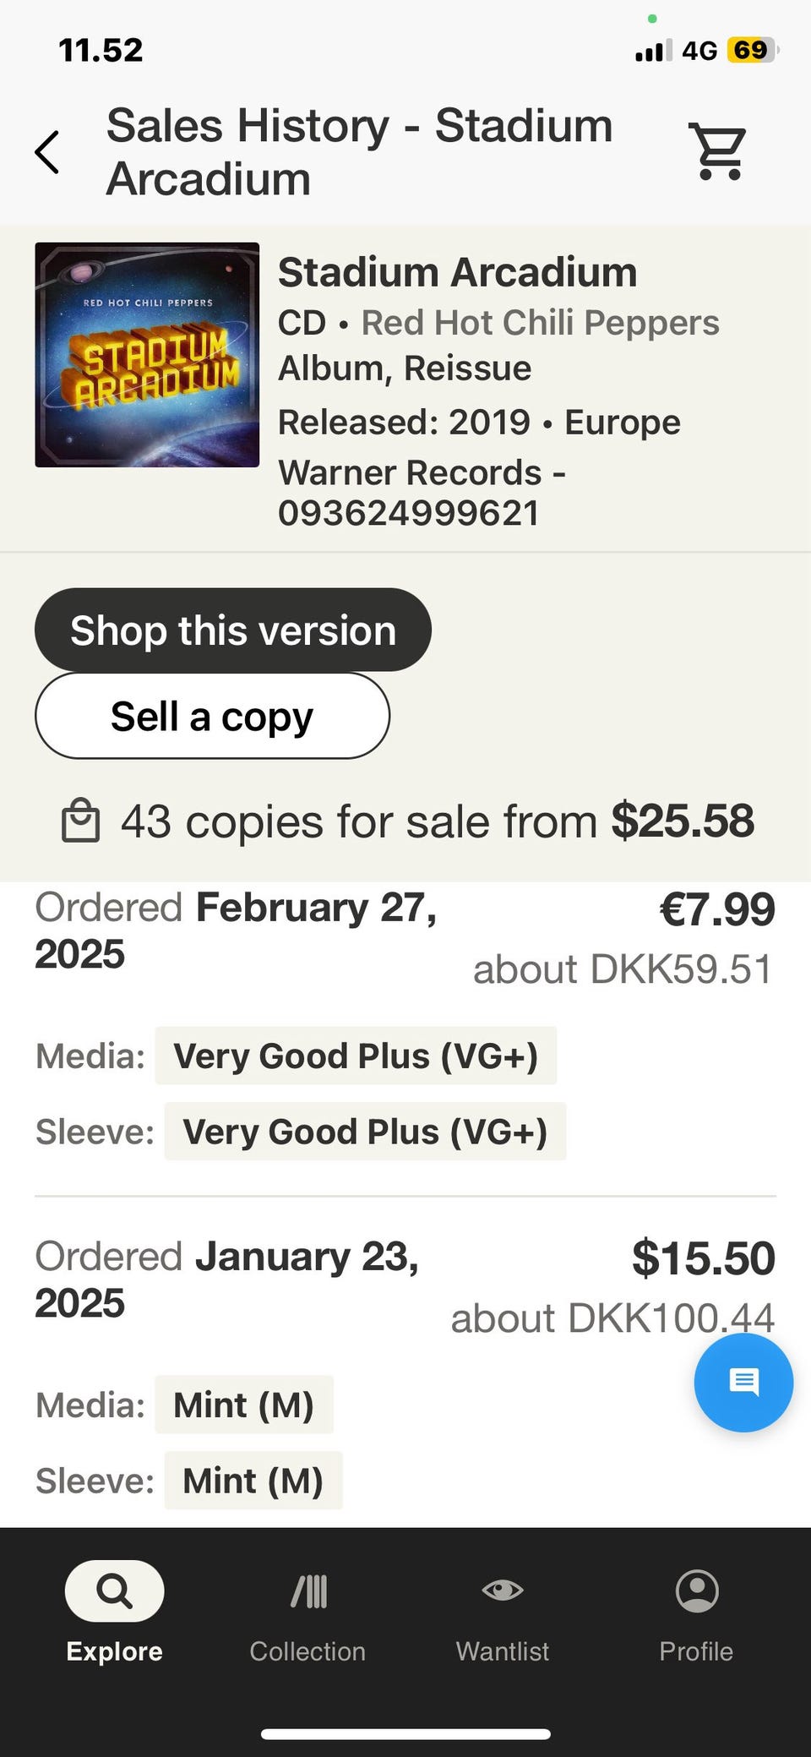Screen dimensions: 811x1757
Task: Tap the back arrow icon
Action: click(47, 152)
